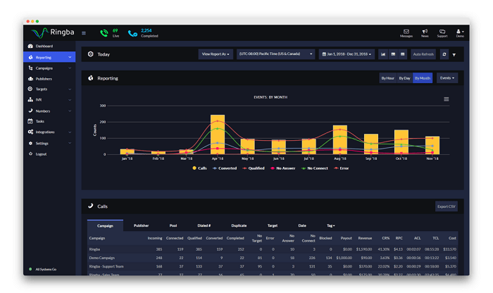Open the date range picker dropdown
This screenshot has width=493, height=293.
pyautogui.click(x=347, y=54)
